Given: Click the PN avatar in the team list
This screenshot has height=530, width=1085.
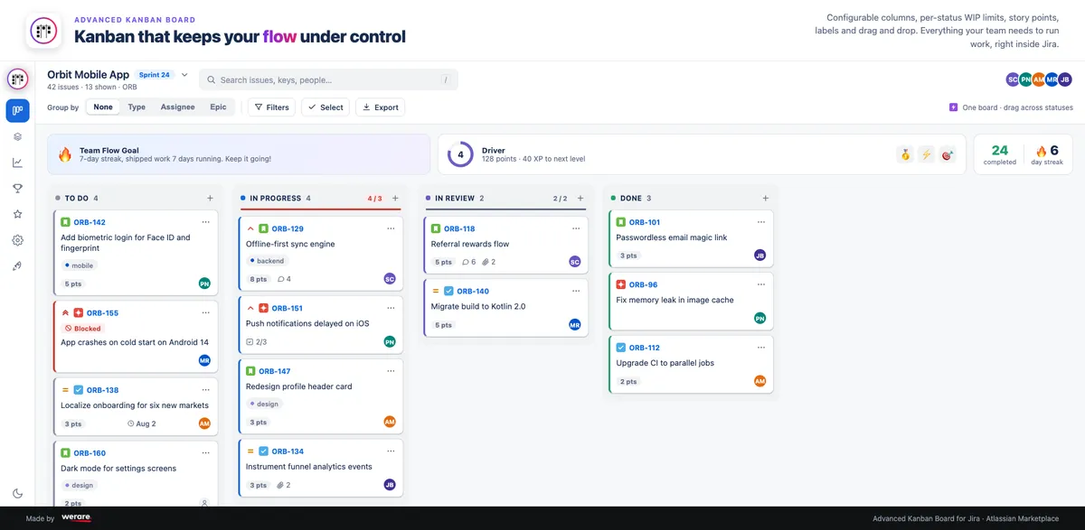Looking at the screenshot, I should coord(1025,79).
